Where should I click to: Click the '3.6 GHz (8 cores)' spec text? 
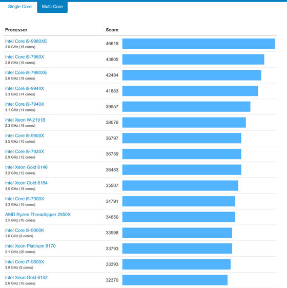(x=19, y=236)
